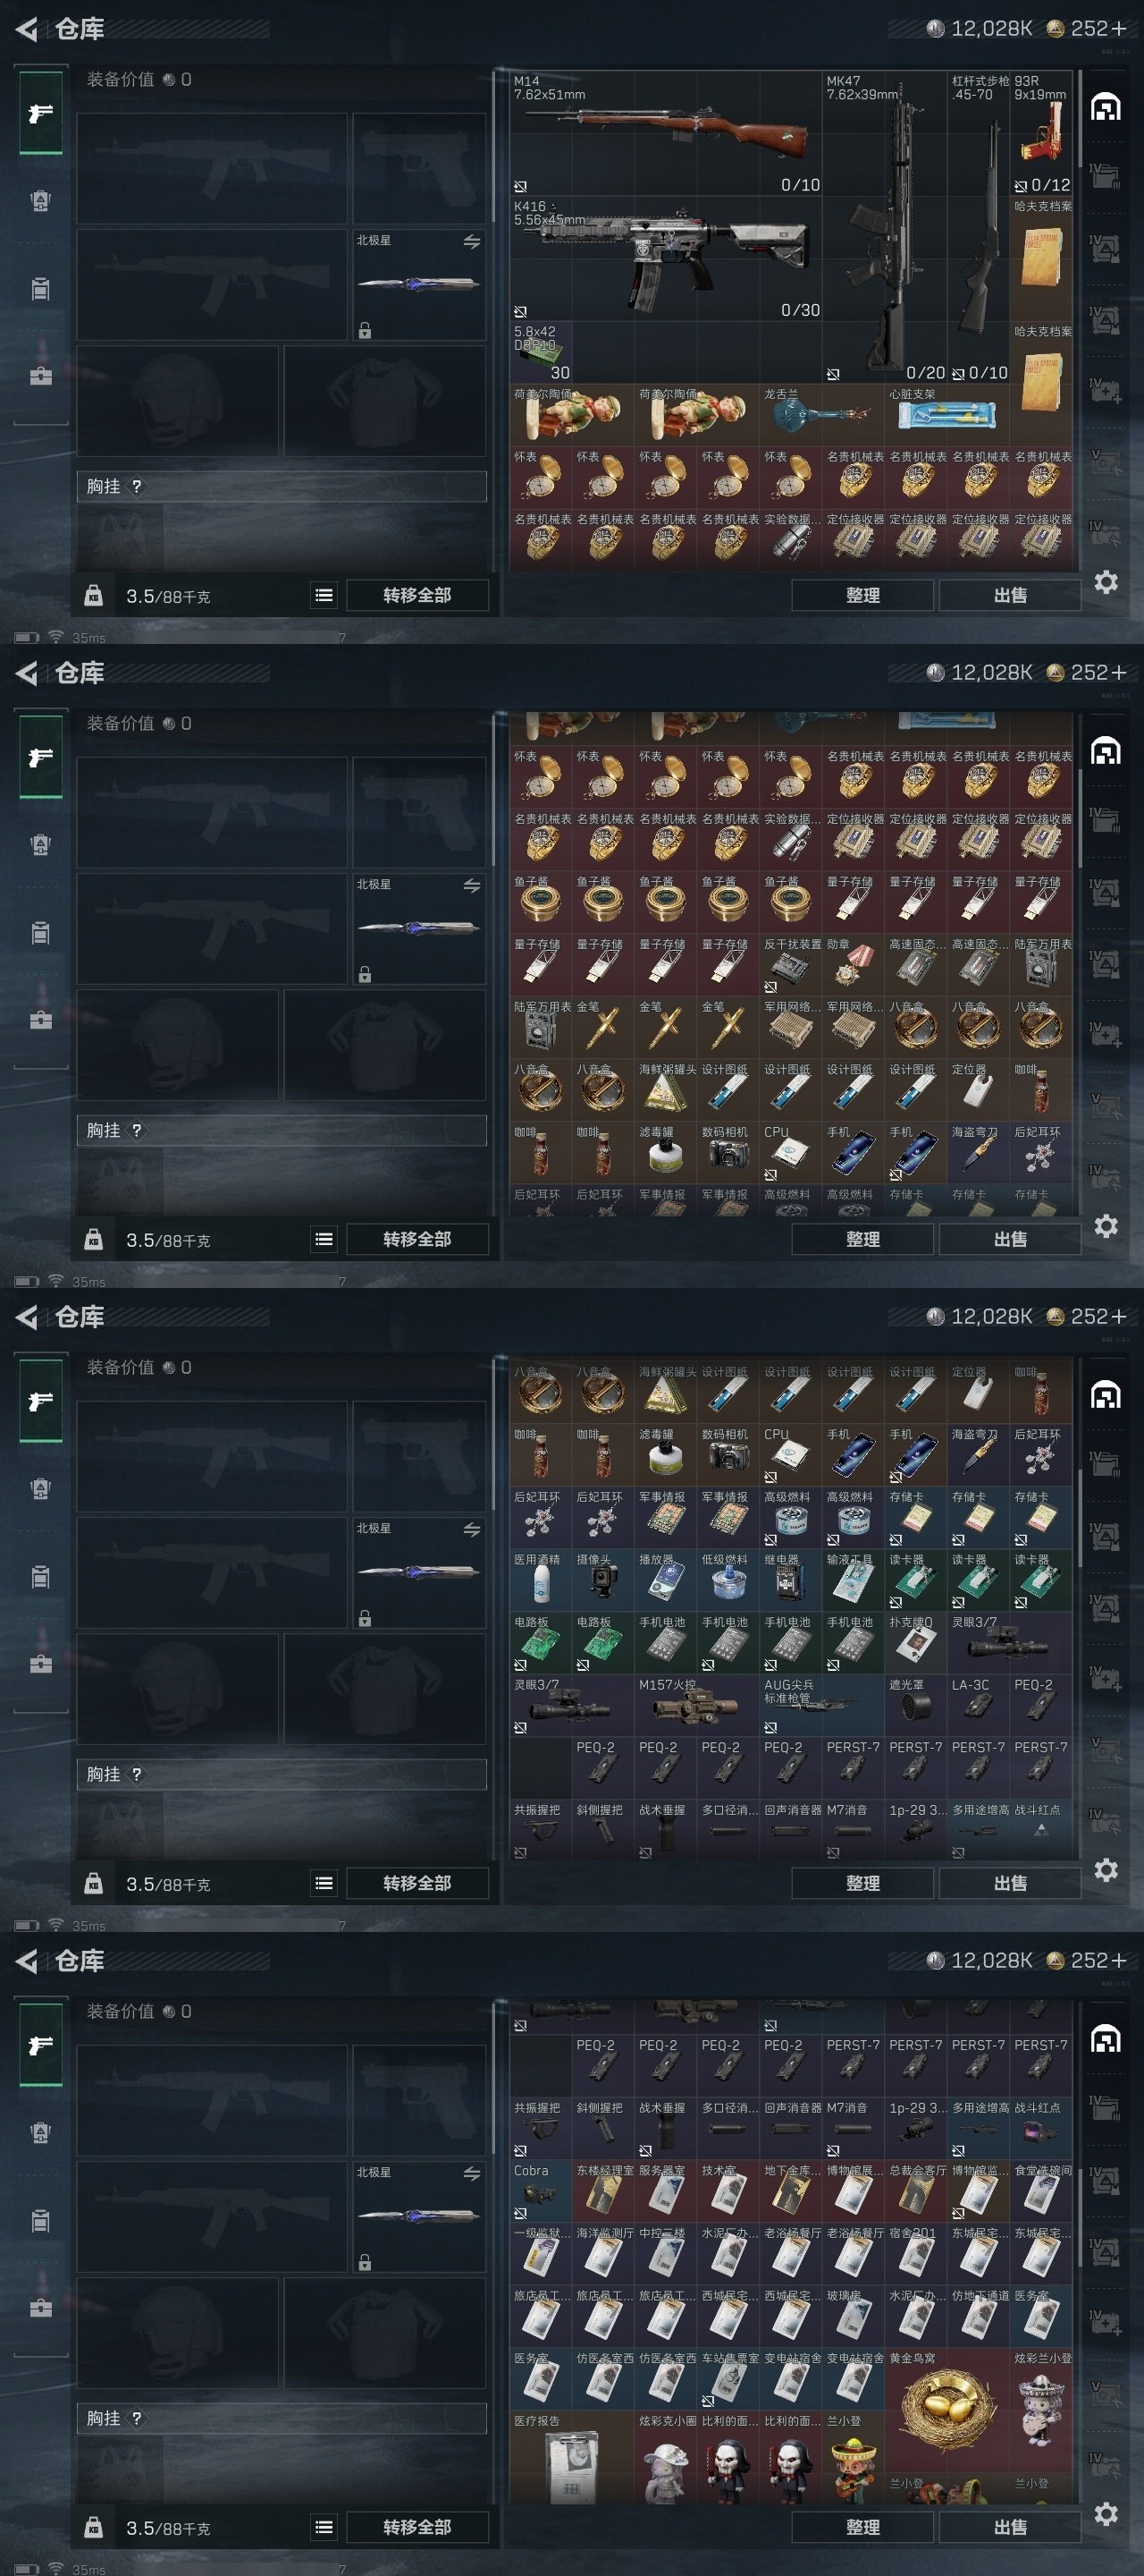Select the 继电器 relay item
This screenshot has width=1144, height=2576.
791,1580
